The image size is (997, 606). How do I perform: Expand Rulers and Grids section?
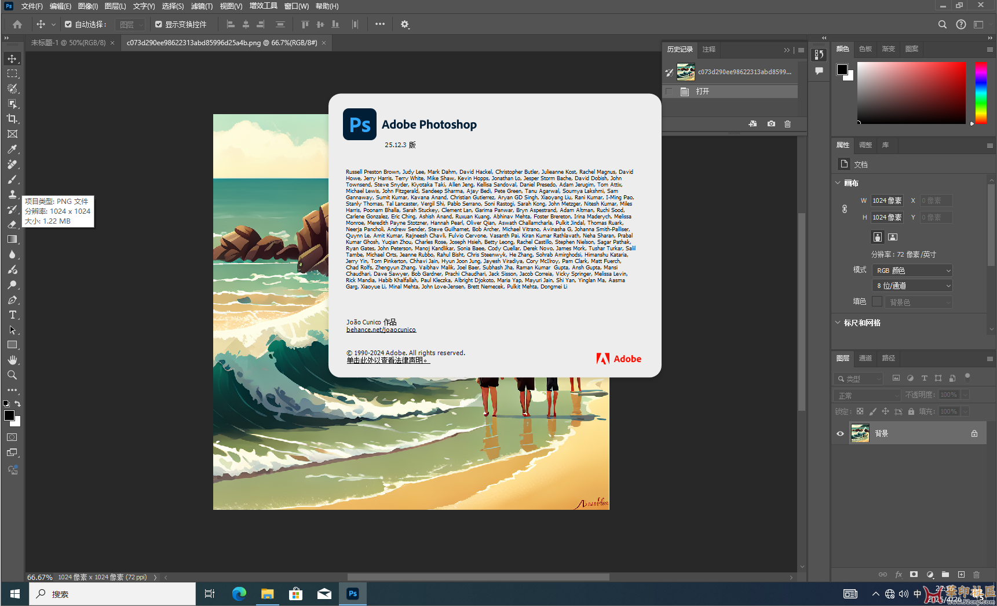tap(838, 323)
